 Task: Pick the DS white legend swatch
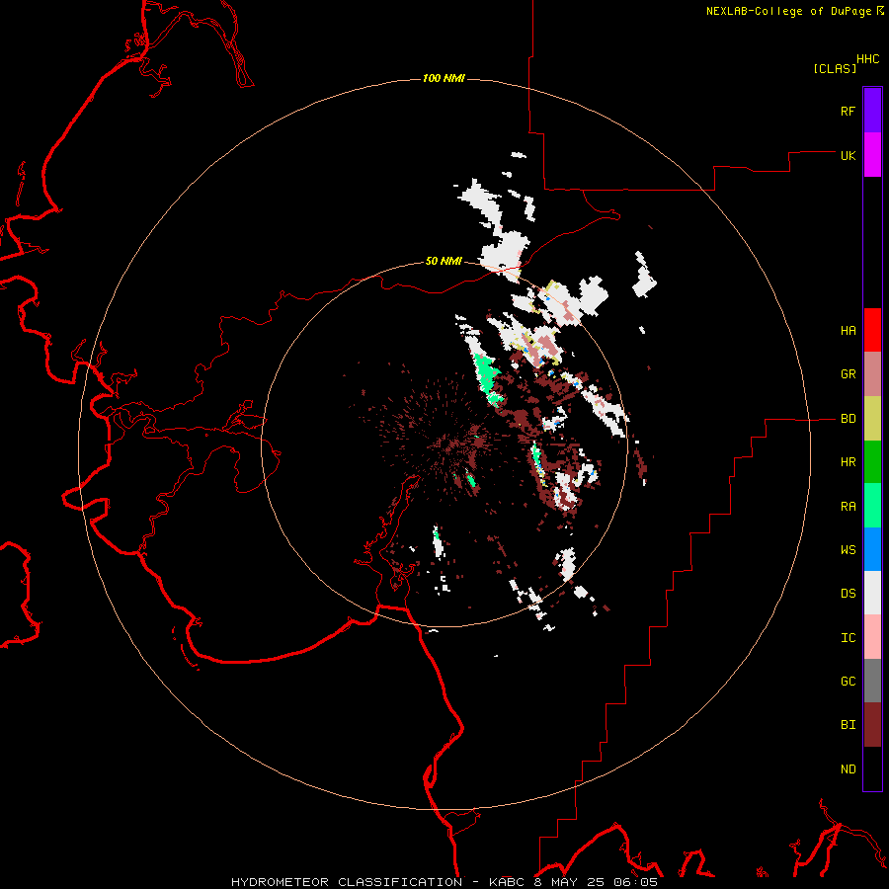pyautogui.click(x=872, y=593)
